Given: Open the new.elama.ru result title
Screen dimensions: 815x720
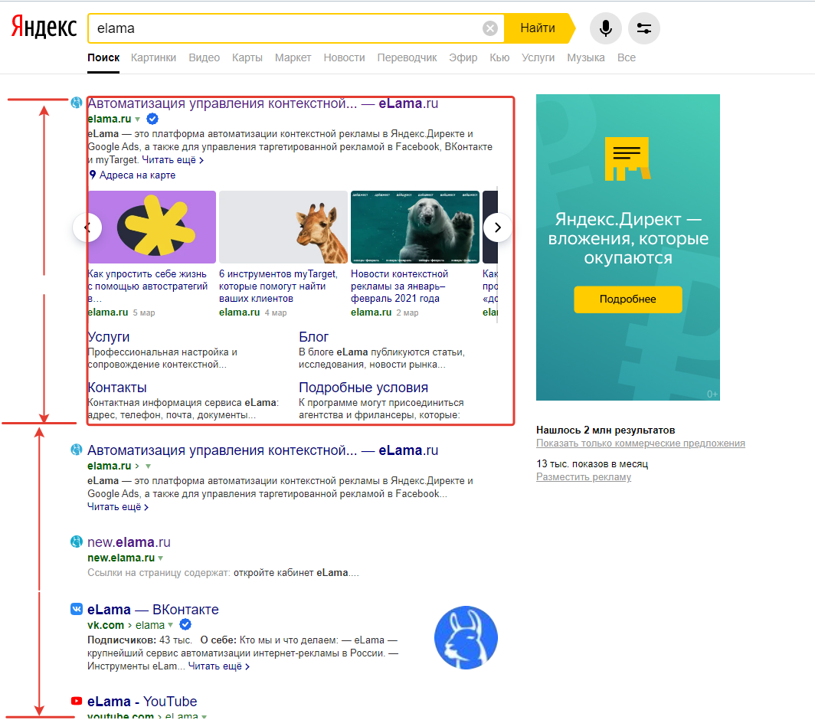Looking at the screenshot, I should (x=129, y=542).
